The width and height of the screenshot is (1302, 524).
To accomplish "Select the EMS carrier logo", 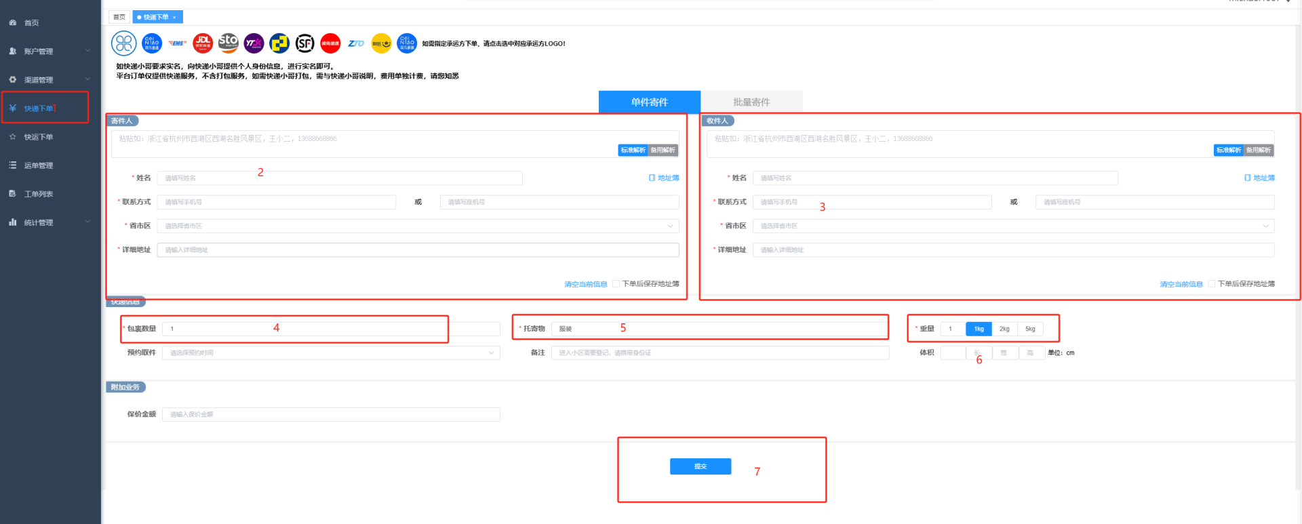I will click(x=178, y=43).
